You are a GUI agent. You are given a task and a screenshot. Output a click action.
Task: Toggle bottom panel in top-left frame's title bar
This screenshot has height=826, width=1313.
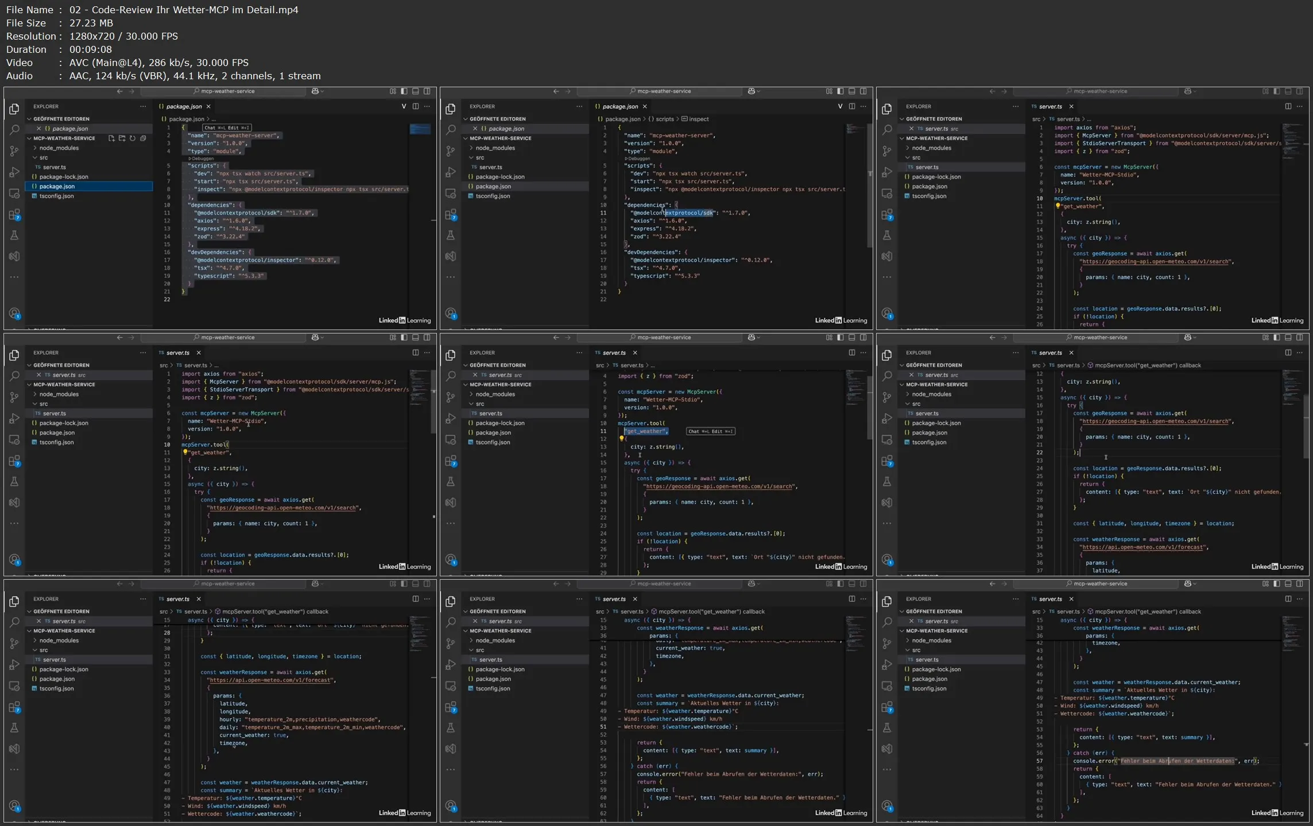[x=415, y=91]
